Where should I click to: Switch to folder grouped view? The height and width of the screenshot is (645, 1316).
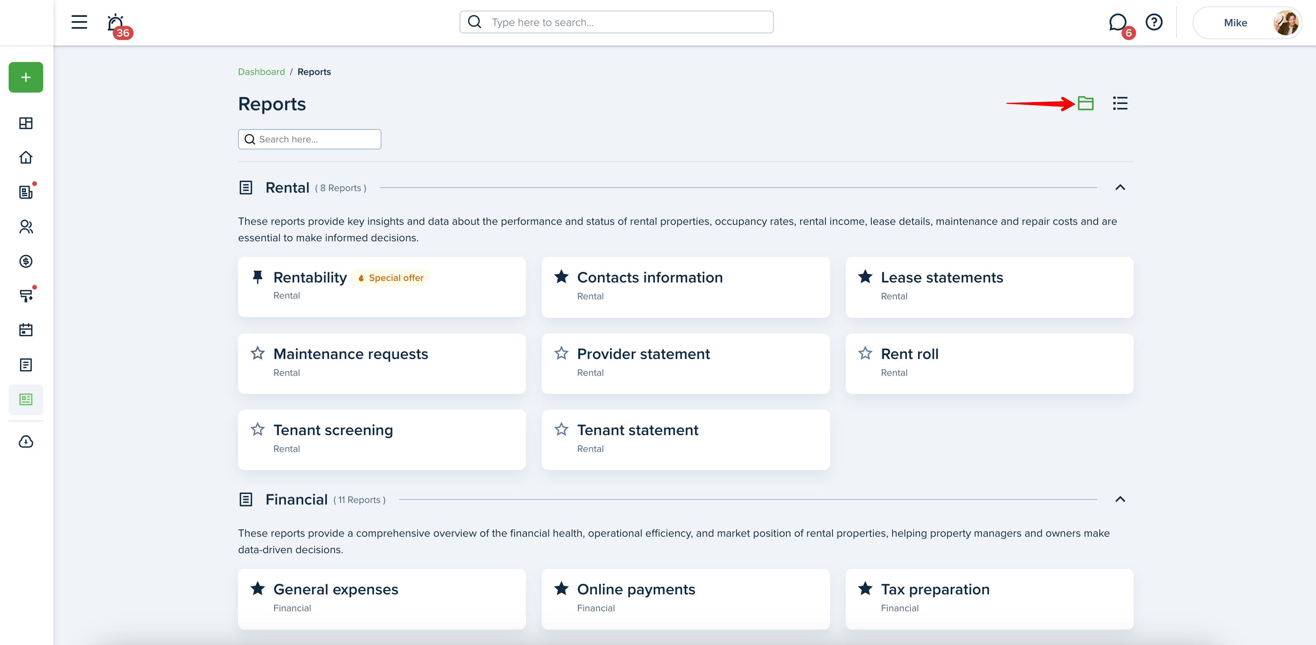[1085, 104]
